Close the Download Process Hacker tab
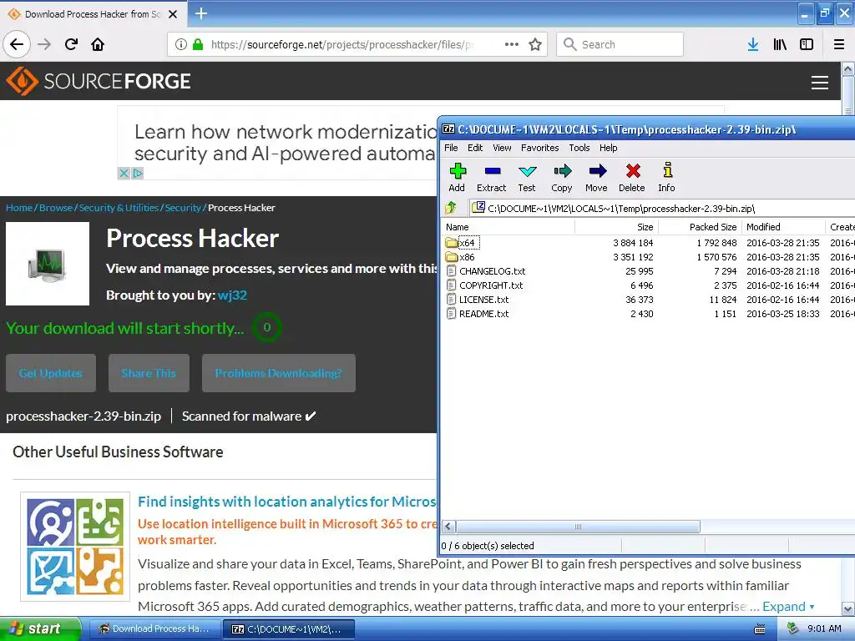The width and height of the screenshot is (855, 641). coord(173,14)
